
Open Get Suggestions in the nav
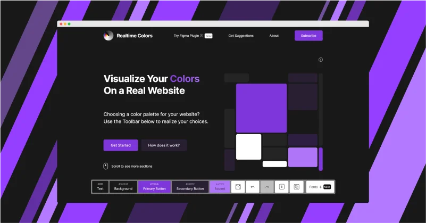[x=241, y=36]
